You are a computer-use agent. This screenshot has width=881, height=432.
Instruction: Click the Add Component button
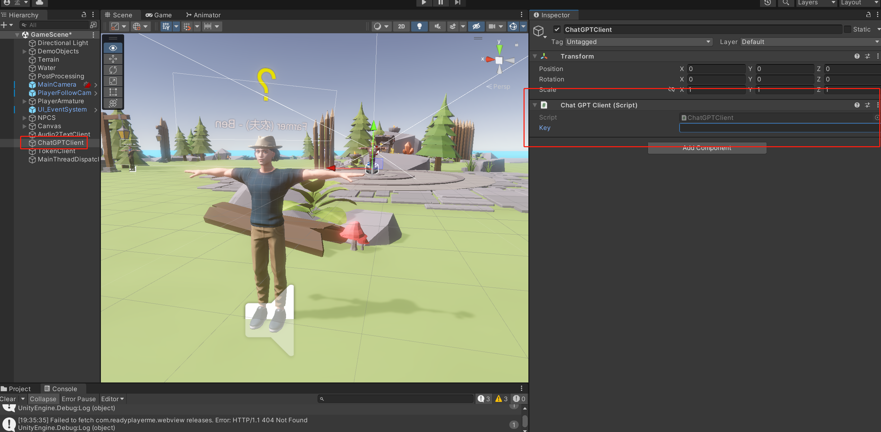[707, 148]
